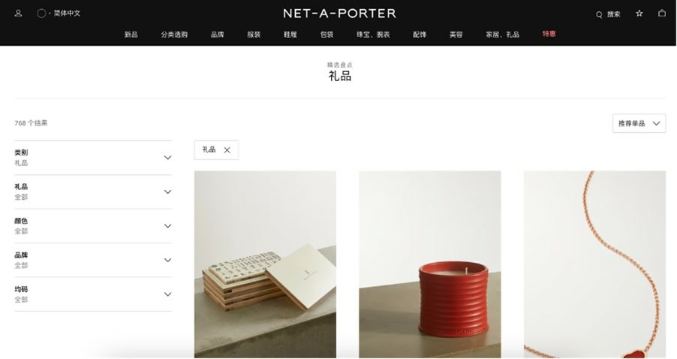Open the red candle product image
Screen dimensions: 677x359
(430, 264)
